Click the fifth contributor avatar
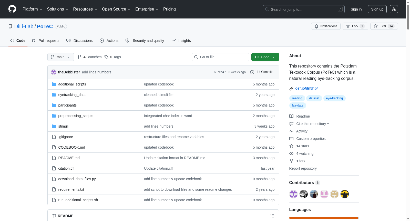Screen dimensions: 410x221 tap(334, 194)
